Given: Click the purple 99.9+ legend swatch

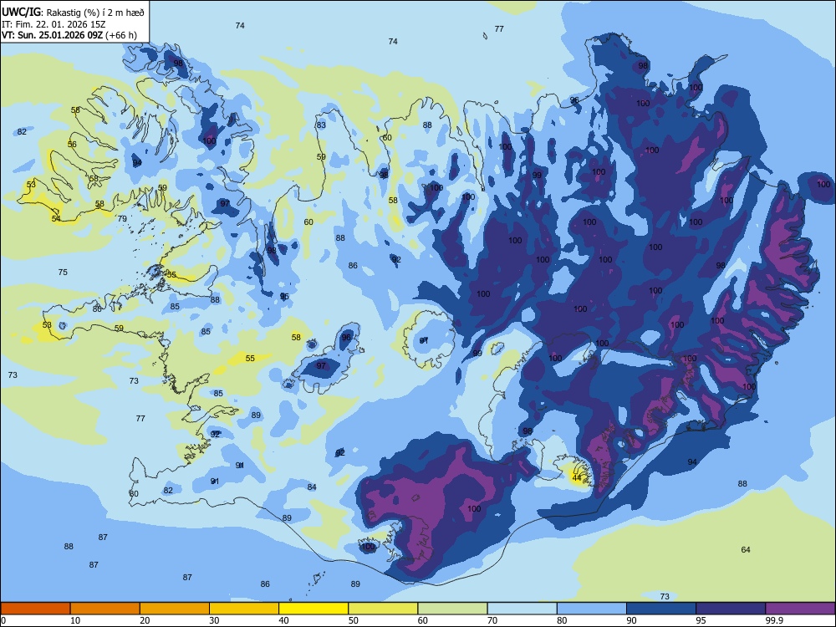Looking at the screenshot, I should point(800,609).
